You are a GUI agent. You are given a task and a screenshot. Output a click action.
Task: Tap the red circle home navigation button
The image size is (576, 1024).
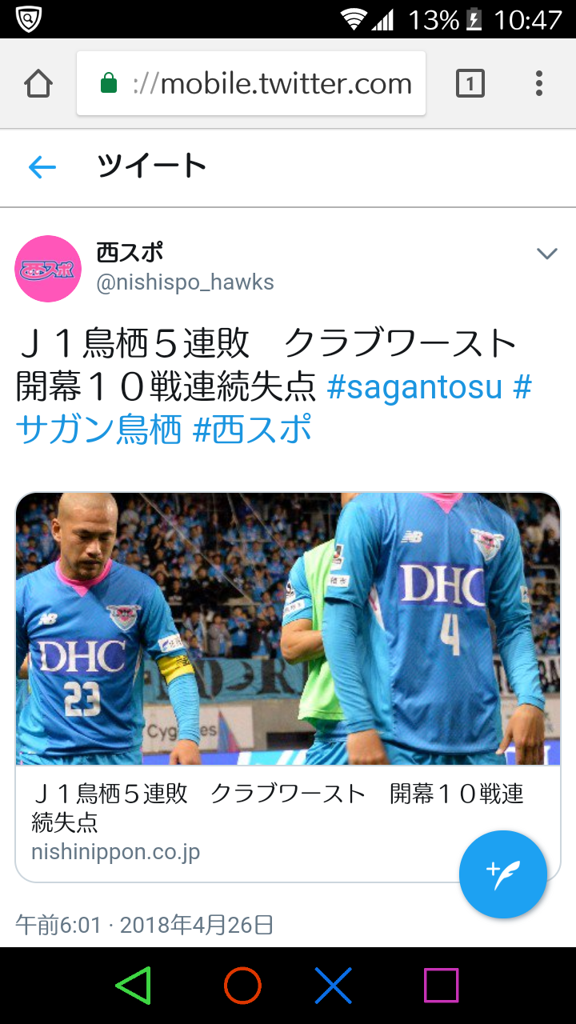pos(242,985)
